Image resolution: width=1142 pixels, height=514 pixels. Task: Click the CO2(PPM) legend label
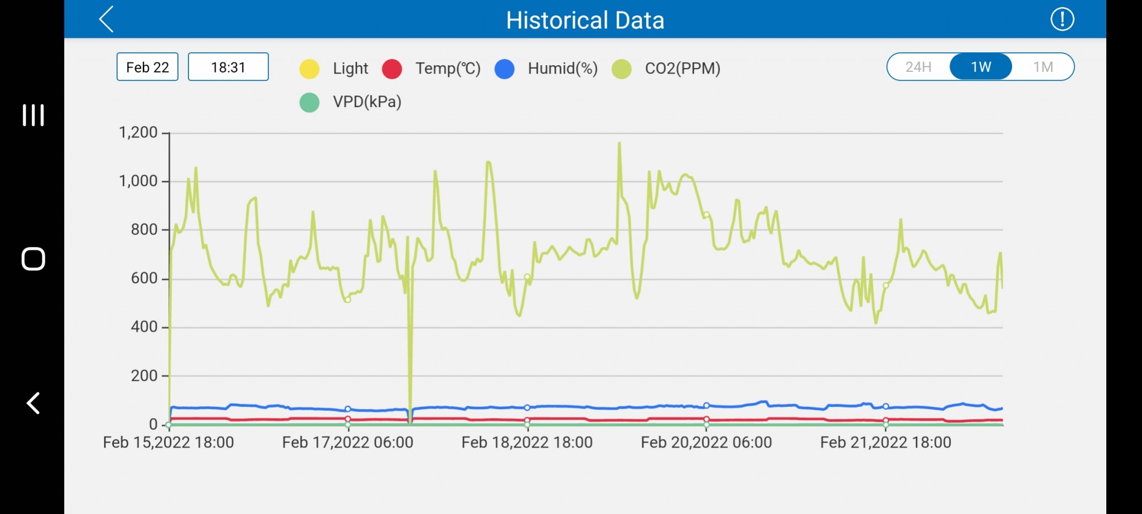click(x=683, y=69)
